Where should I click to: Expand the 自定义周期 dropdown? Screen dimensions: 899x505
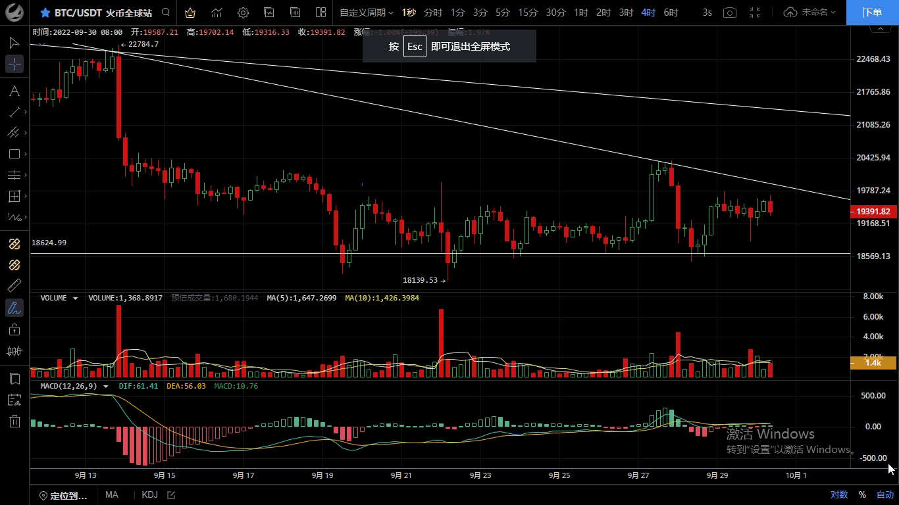(367, 12)
